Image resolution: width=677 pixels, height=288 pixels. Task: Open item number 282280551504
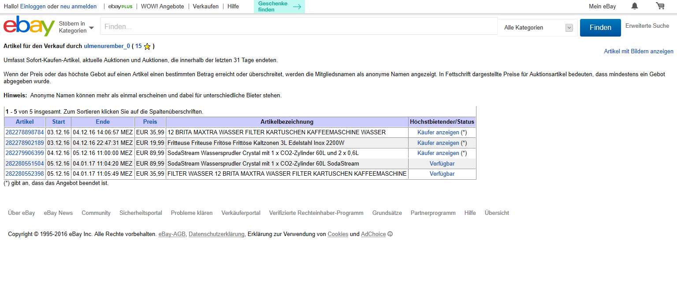pyautogui.click(x=25, y=164)
